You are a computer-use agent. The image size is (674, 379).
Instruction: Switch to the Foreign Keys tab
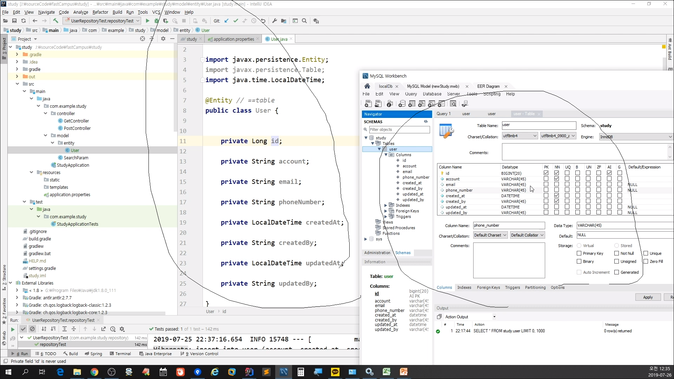(488, 287)
